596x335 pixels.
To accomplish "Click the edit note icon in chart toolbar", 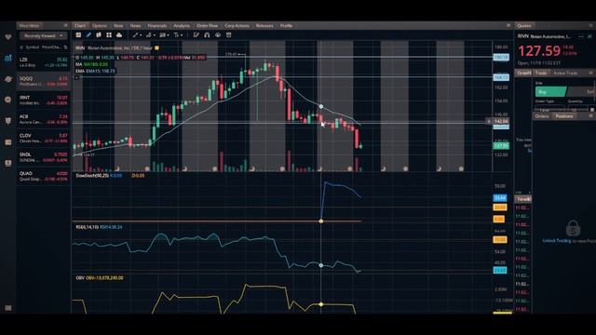I will (x=196, y=35).
